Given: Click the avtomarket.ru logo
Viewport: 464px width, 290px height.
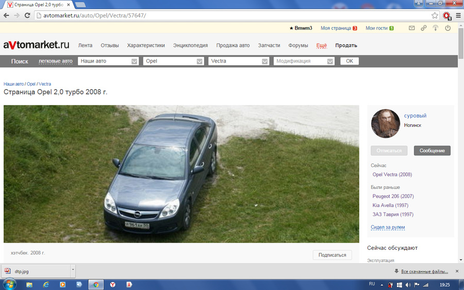Looking at the screenshot, I should pyautogui.click(x=37, y=45).
